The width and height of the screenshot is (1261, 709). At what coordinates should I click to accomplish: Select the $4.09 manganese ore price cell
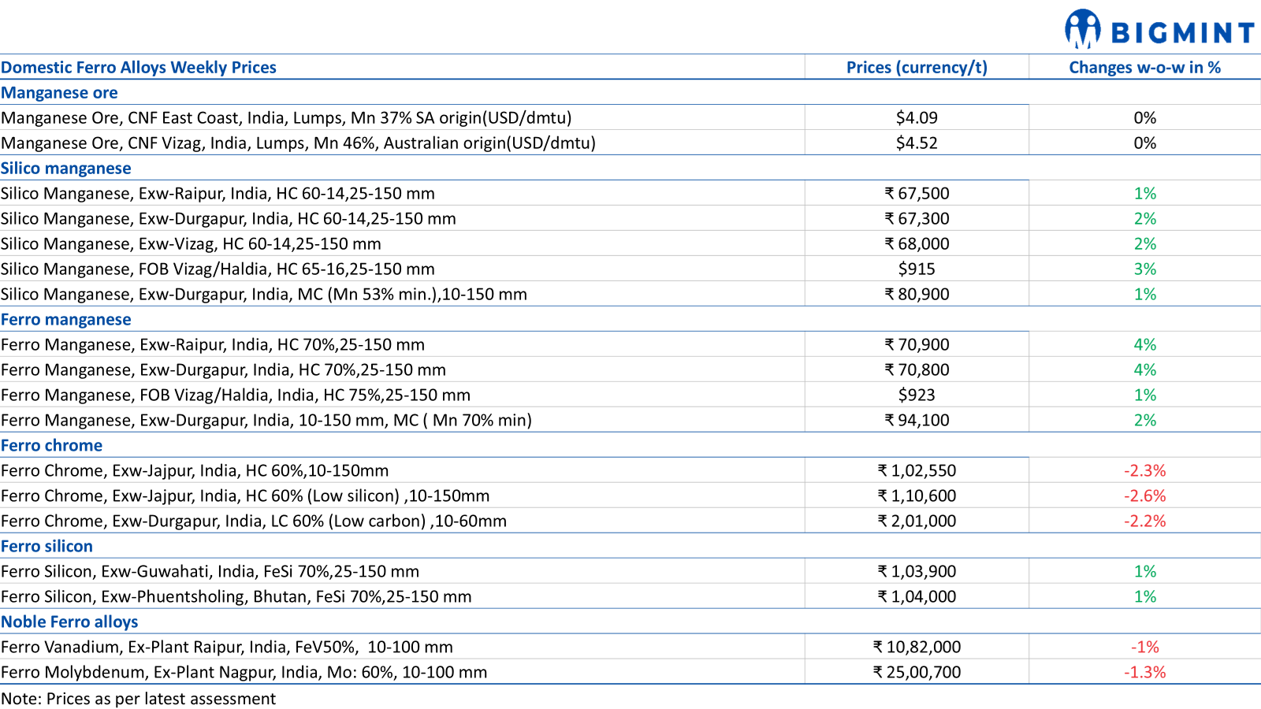coord(917,118)
